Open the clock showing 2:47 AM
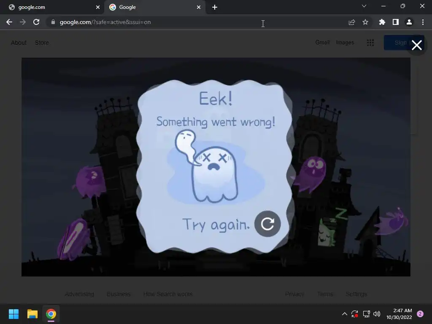The width and height of the screenshot is (432, 324). tap(399, 314)
